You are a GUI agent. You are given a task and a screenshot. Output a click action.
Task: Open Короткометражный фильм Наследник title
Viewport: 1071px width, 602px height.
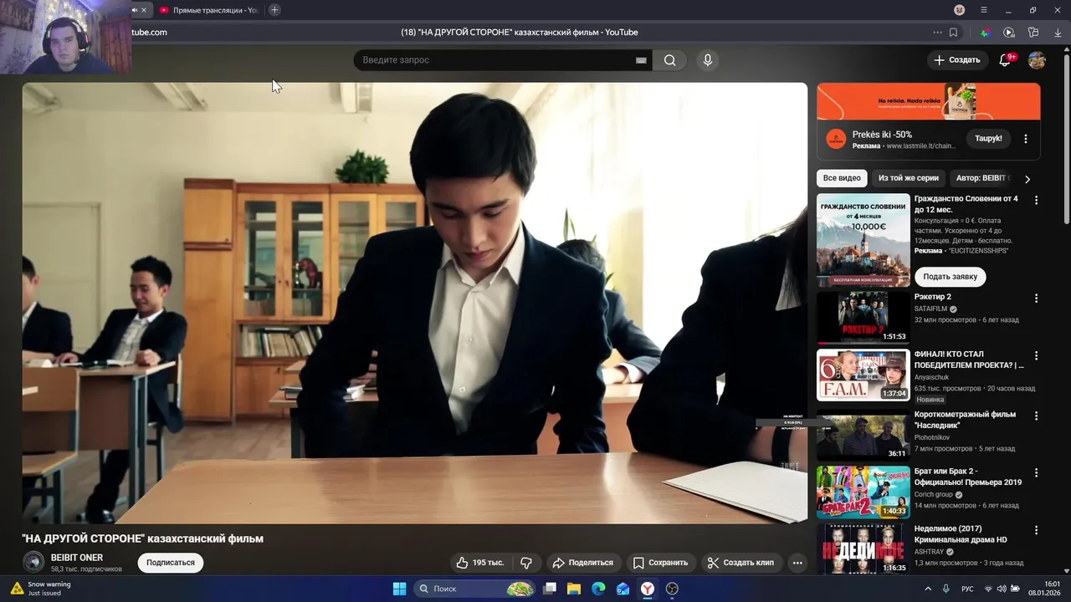[x=965, y=420]
